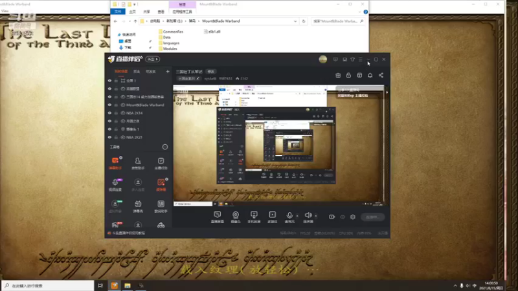Expand the side panel arrow right of the preview
518x291 pixels.
pyautogui.click(x=387, y=92)
